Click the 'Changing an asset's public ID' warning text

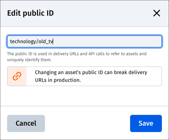pos(91,76)
